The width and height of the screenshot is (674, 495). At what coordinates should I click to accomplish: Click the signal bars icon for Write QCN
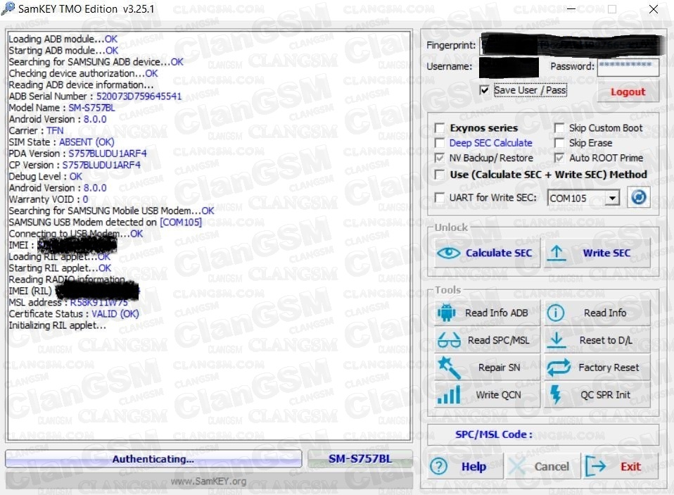448,395
